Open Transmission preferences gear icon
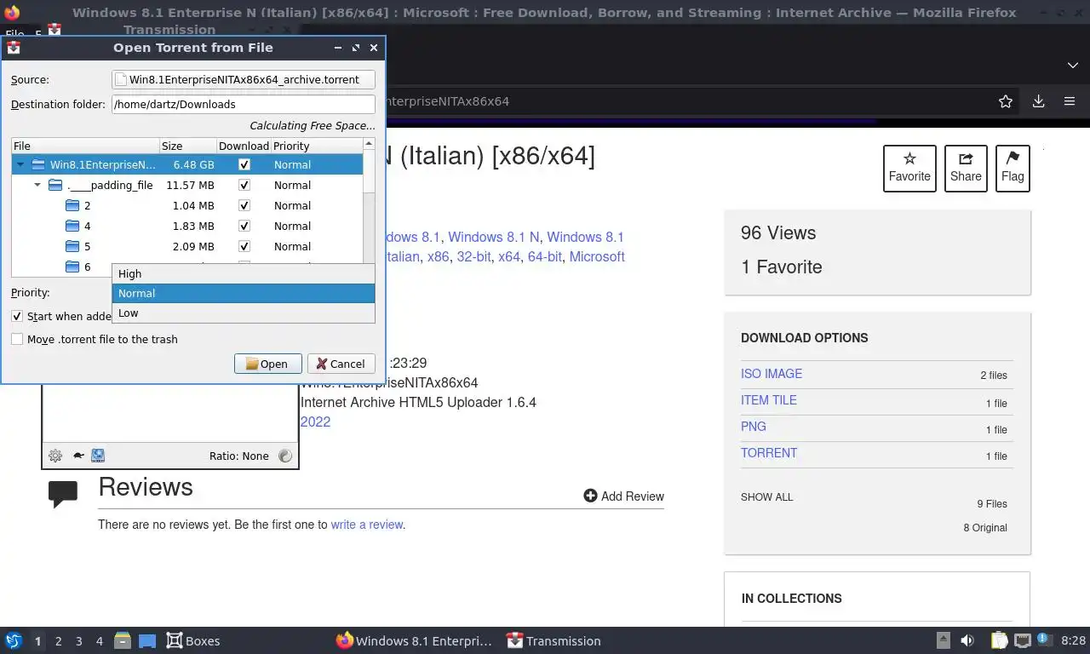 55,456
